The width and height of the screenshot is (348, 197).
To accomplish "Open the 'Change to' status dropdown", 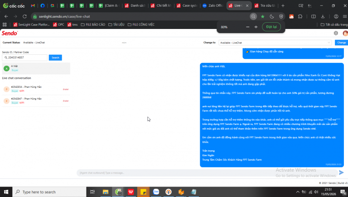I will click(275, 43).
